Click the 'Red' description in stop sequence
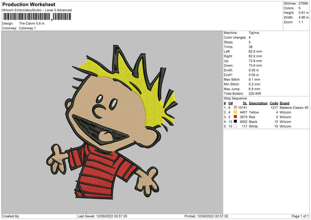The height and width of the screenshot is (220, 311). click(x=252, y=117)
